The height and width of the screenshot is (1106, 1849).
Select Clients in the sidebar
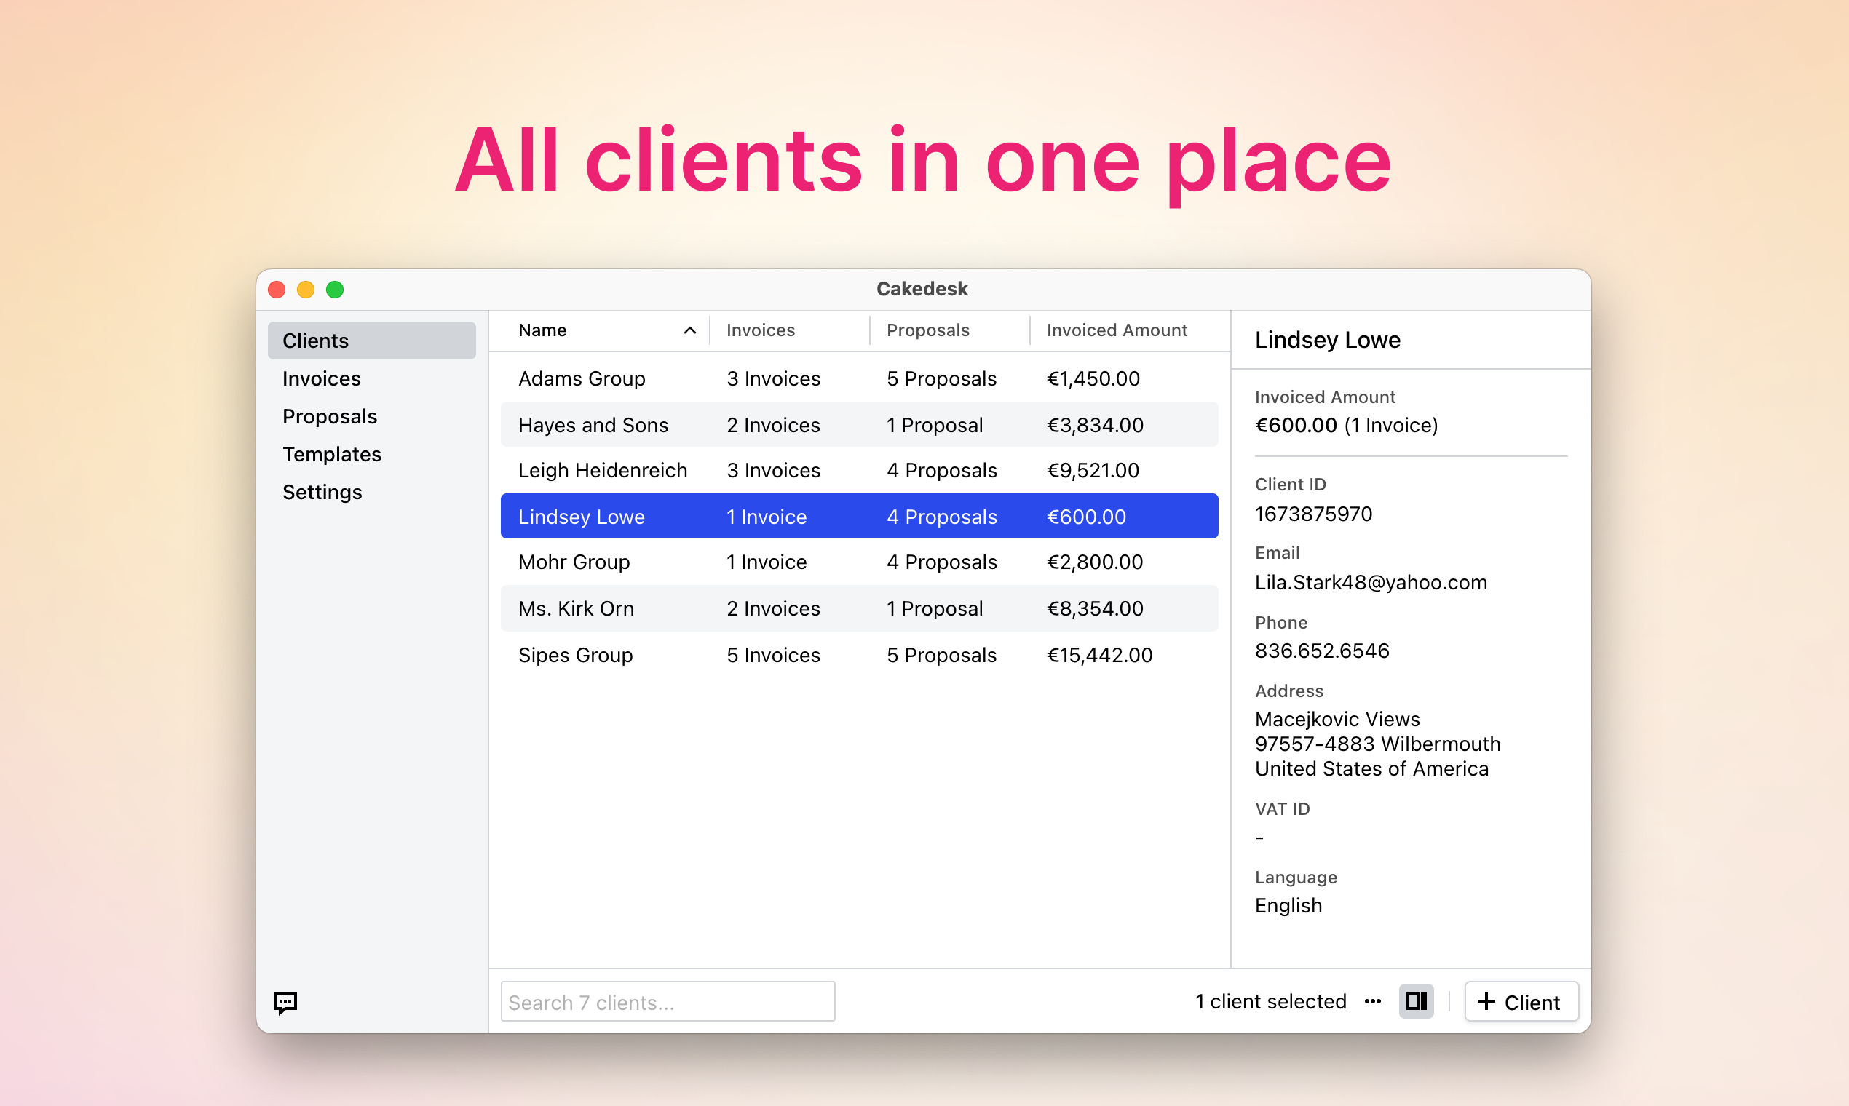coord(372,341)
